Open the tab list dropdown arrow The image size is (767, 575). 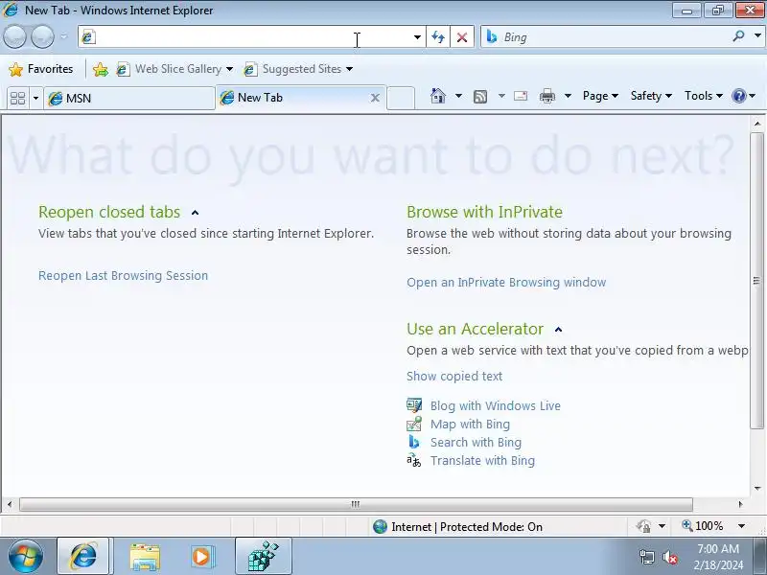click(35, 99)
